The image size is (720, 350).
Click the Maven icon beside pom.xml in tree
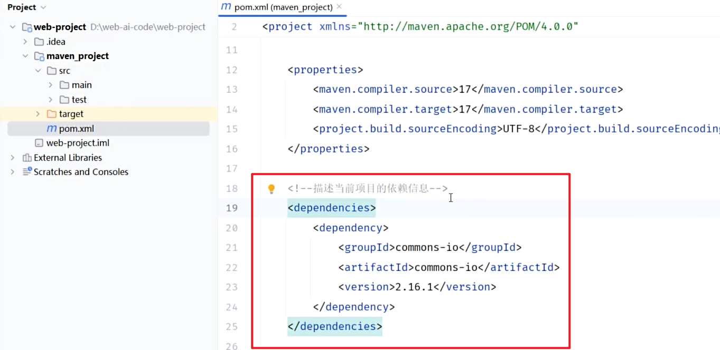tap(52, 129)
